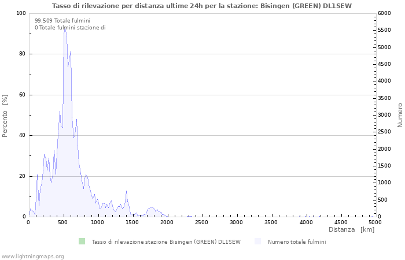Click the tallest peak of the lightning curve
Viewport: 405px width, 260px height.
[65, 28]
